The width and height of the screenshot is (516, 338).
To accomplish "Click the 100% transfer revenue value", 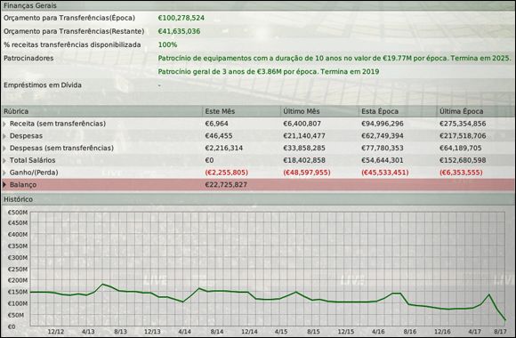I will [167, 44].
